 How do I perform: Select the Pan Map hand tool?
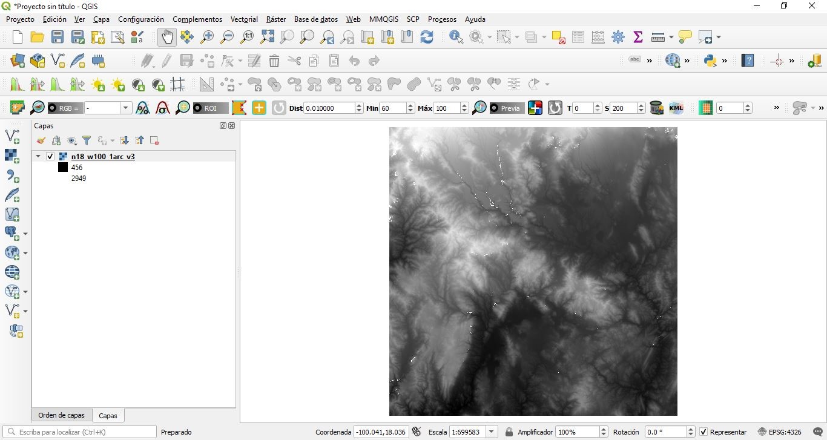pyautogui.click(x=166, y=38)
